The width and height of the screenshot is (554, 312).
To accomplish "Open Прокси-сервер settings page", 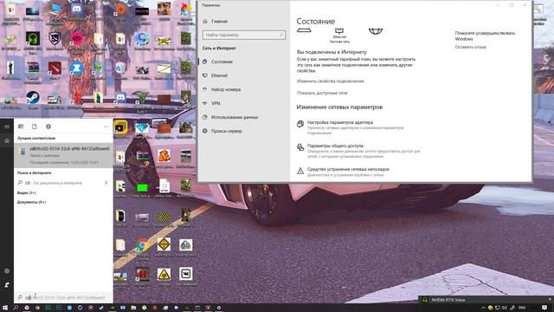I will point(227,131).
